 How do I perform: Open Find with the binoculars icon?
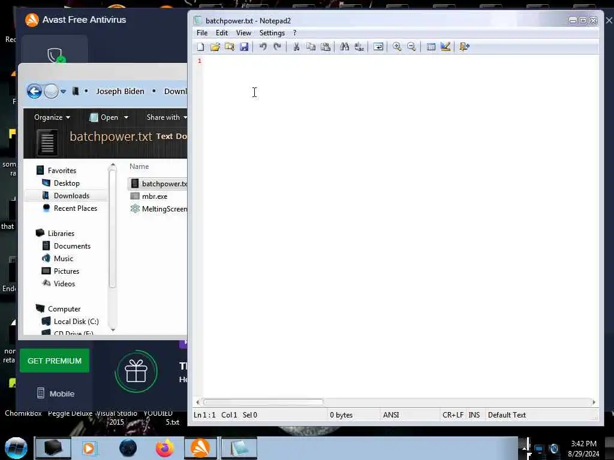pyautogui.click(x=345, y=47)
